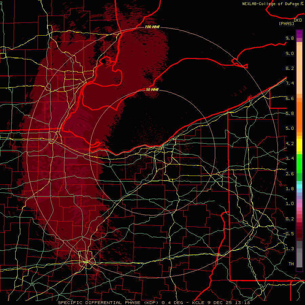This screenshot has width=305, height=305.
Task: Click the 3.4 value on the scale
Action: pos(290,159)
